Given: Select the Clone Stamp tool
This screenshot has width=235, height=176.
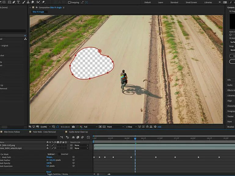Looking at the screenshot, I should click(x=28, y=2).
